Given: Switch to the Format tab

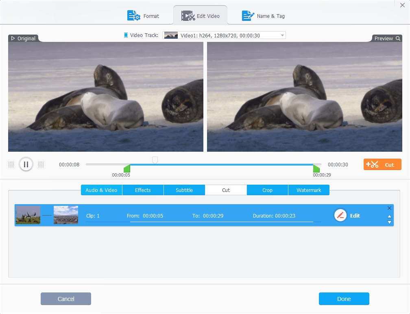Looking at the screenshot, I should click(143, 16).
